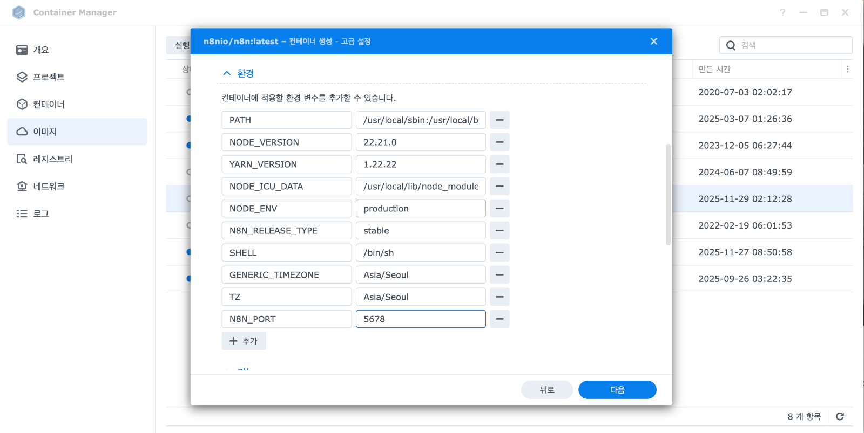Remove the GENERIC_TIMEZONE variable row
The width and height of the screenshot is (864, 433).
tap(500, 275)
